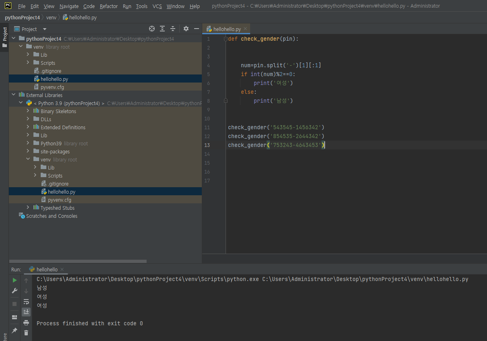The width and height of the screenshot is (487, 341).
Task: Click the code line print('남성')
Action: pos(273,101)
